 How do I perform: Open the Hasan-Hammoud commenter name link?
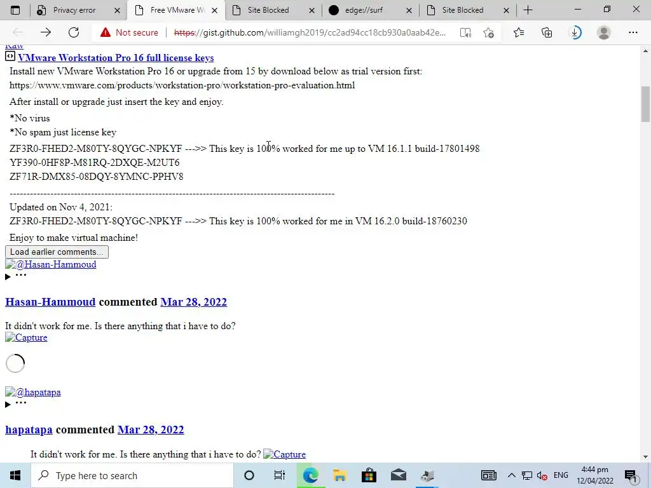[x=50, y=302]
